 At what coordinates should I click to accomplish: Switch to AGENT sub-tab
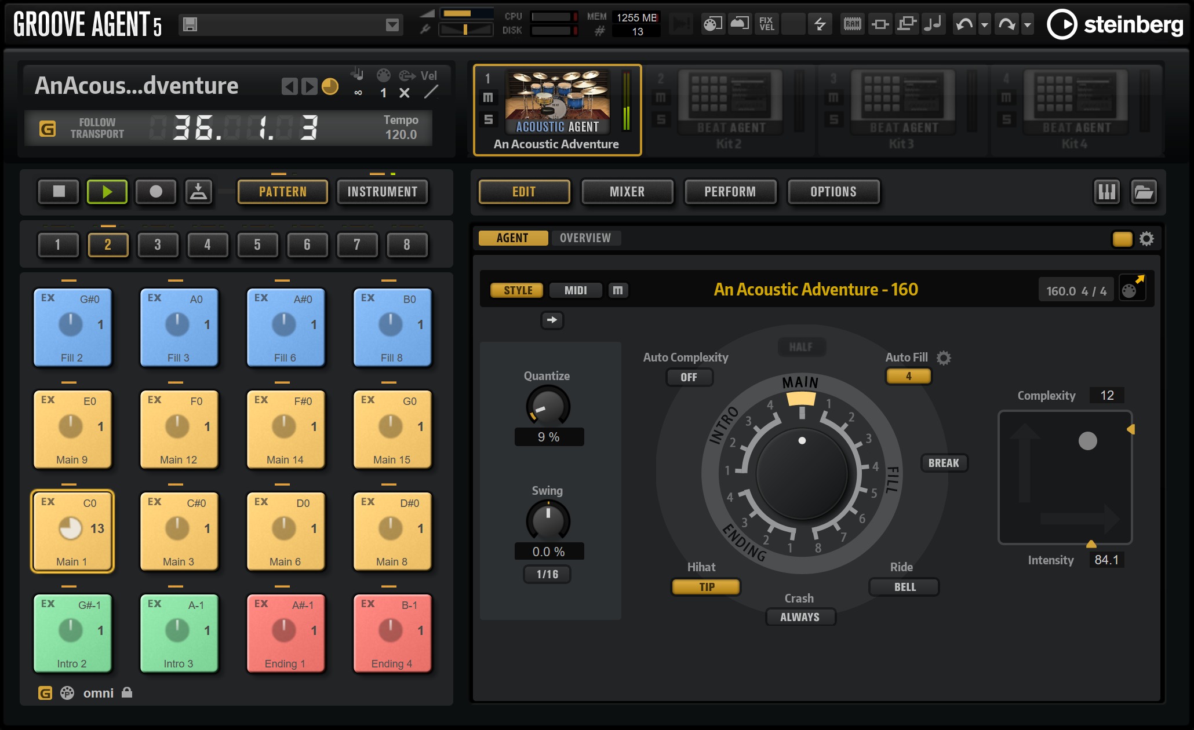click(513, 238)
